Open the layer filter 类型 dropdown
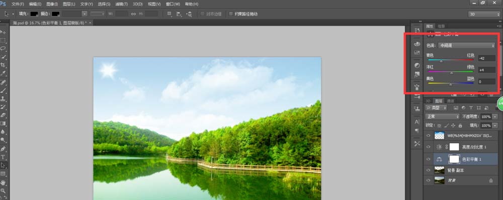 tap(436, 108)
